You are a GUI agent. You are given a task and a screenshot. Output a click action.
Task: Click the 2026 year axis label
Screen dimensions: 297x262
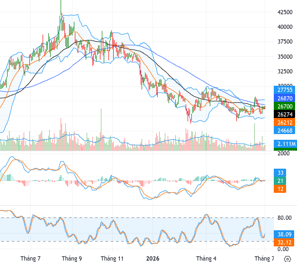(153, 258)
